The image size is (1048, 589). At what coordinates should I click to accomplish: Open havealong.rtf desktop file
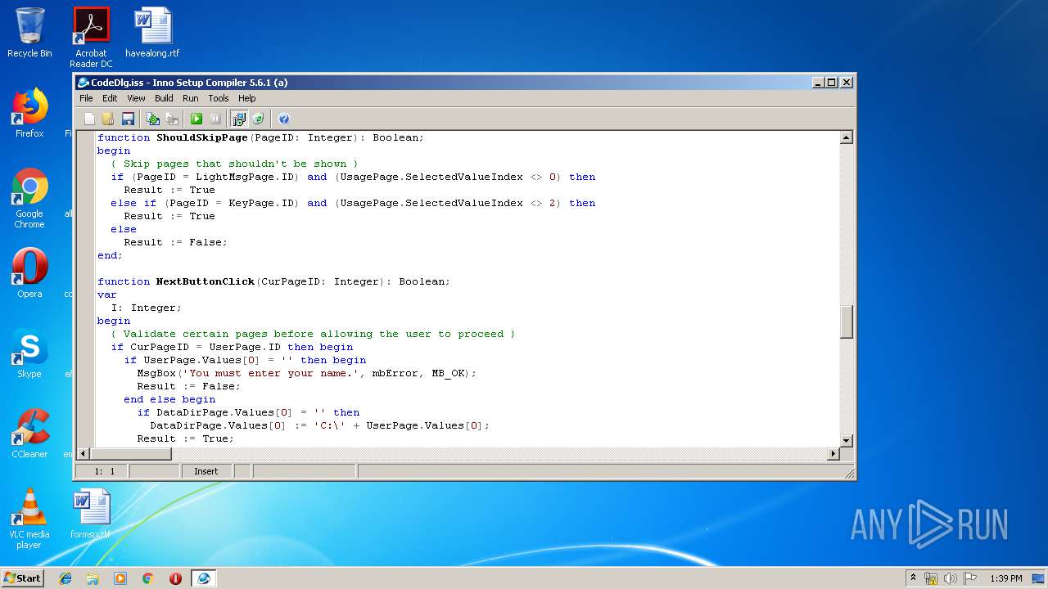pos(152,33)
